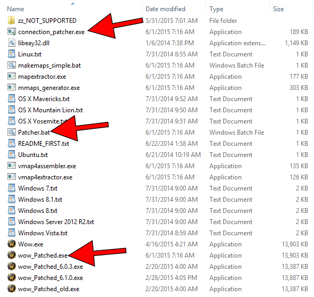Select the wow_Patched_6.1.0.exe icon
The image size is (314, 297).
point(11,277)
